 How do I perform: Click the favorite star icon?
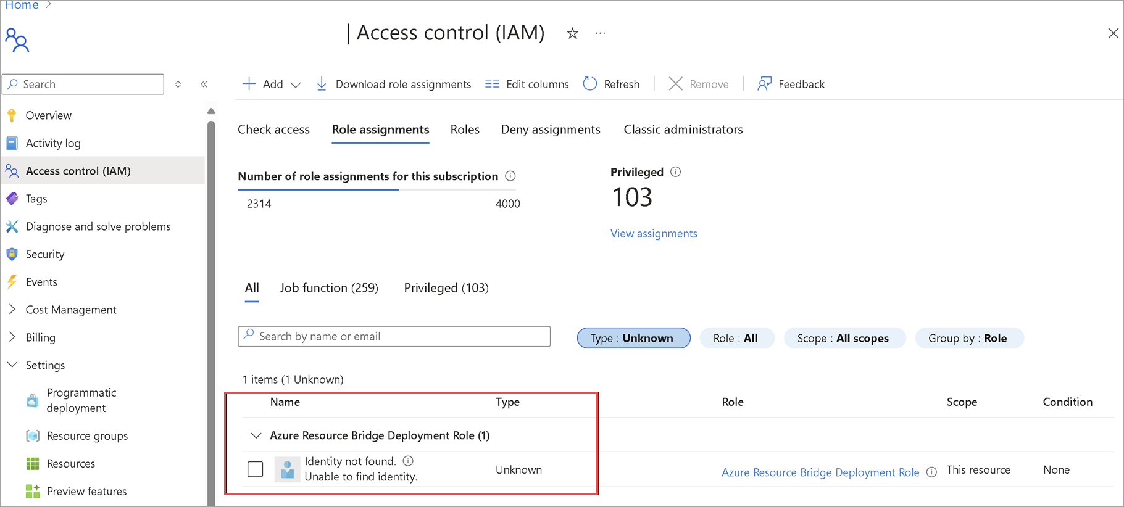tap(572, 33)
